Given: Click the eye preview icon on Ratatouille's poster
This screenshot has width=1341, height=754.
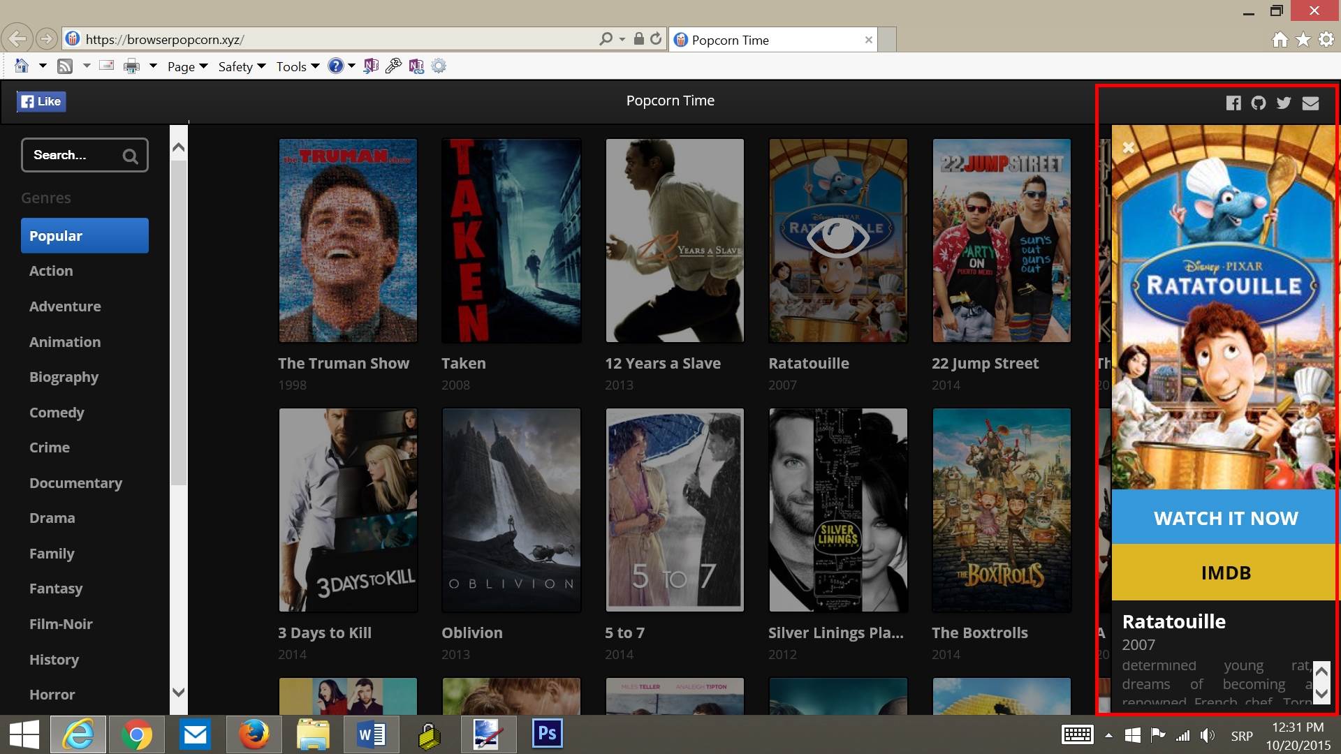Looking at the screenshot, I should point(837,237).
